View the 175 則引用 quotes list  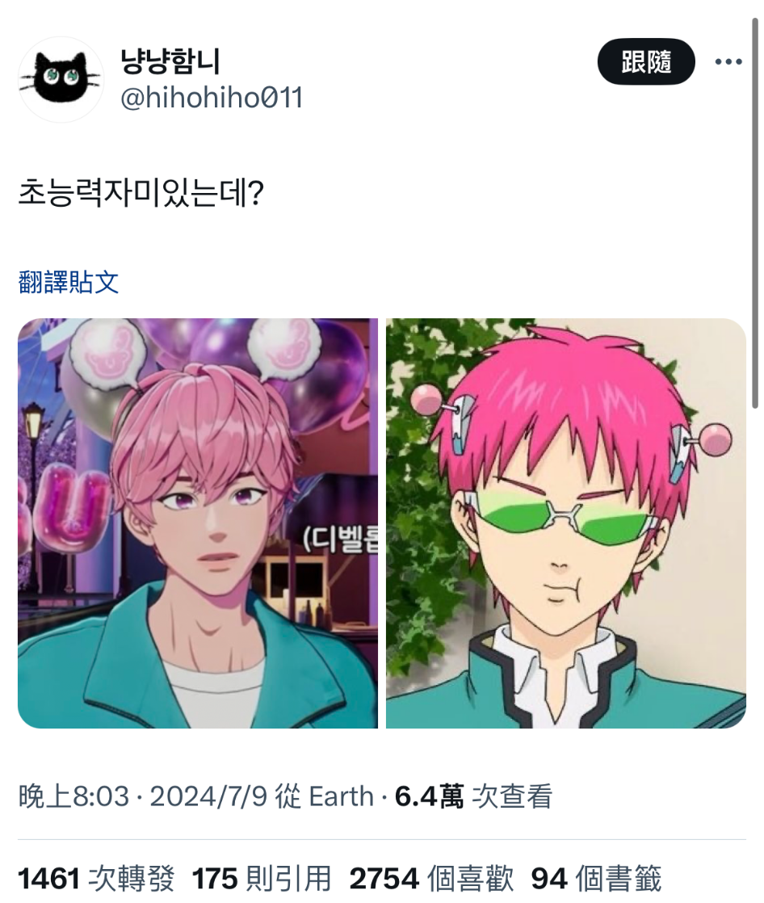tap(262, 879)
